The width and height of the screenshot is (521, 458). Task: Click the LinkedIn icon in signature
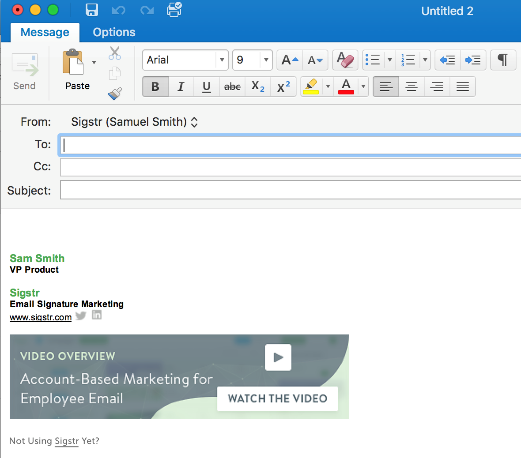coord(96,315)
